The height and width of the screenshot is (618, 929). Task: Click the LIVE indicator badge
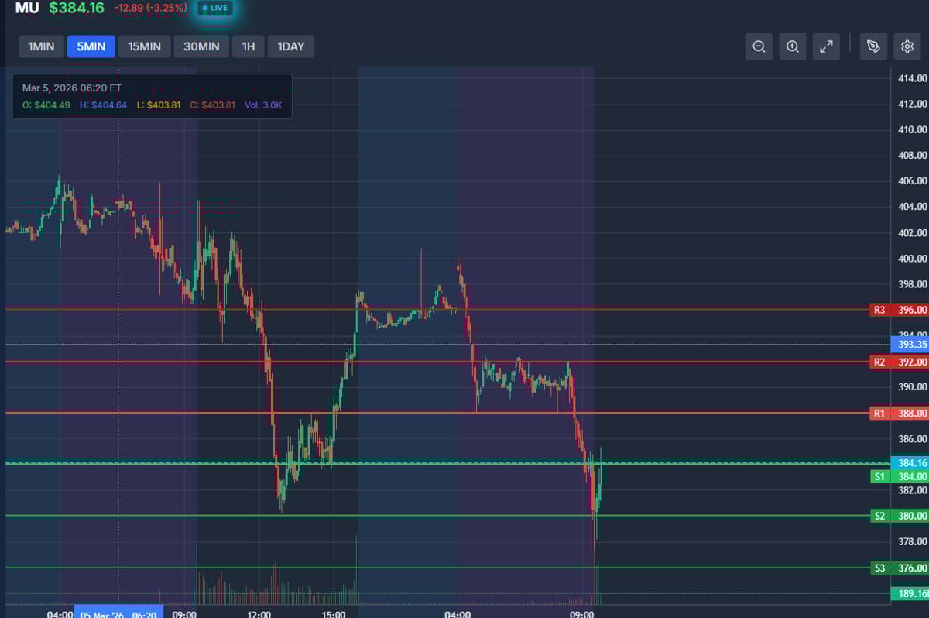click(214, 9)
